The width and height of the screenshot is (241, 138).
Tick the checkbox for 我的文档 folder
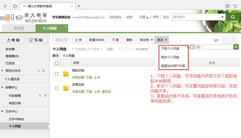(57, 74)
